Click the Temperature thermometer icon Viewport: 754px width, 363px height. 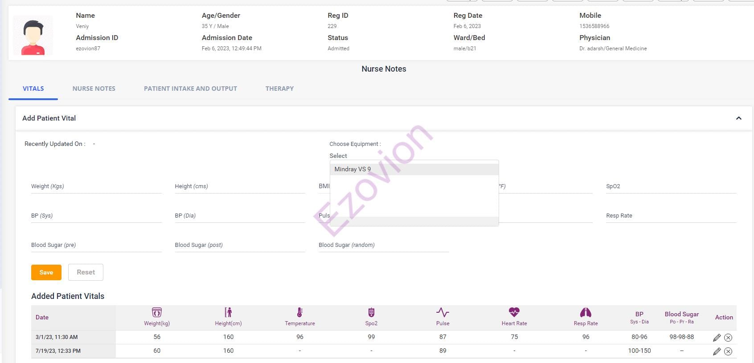[x=299, y=312]
